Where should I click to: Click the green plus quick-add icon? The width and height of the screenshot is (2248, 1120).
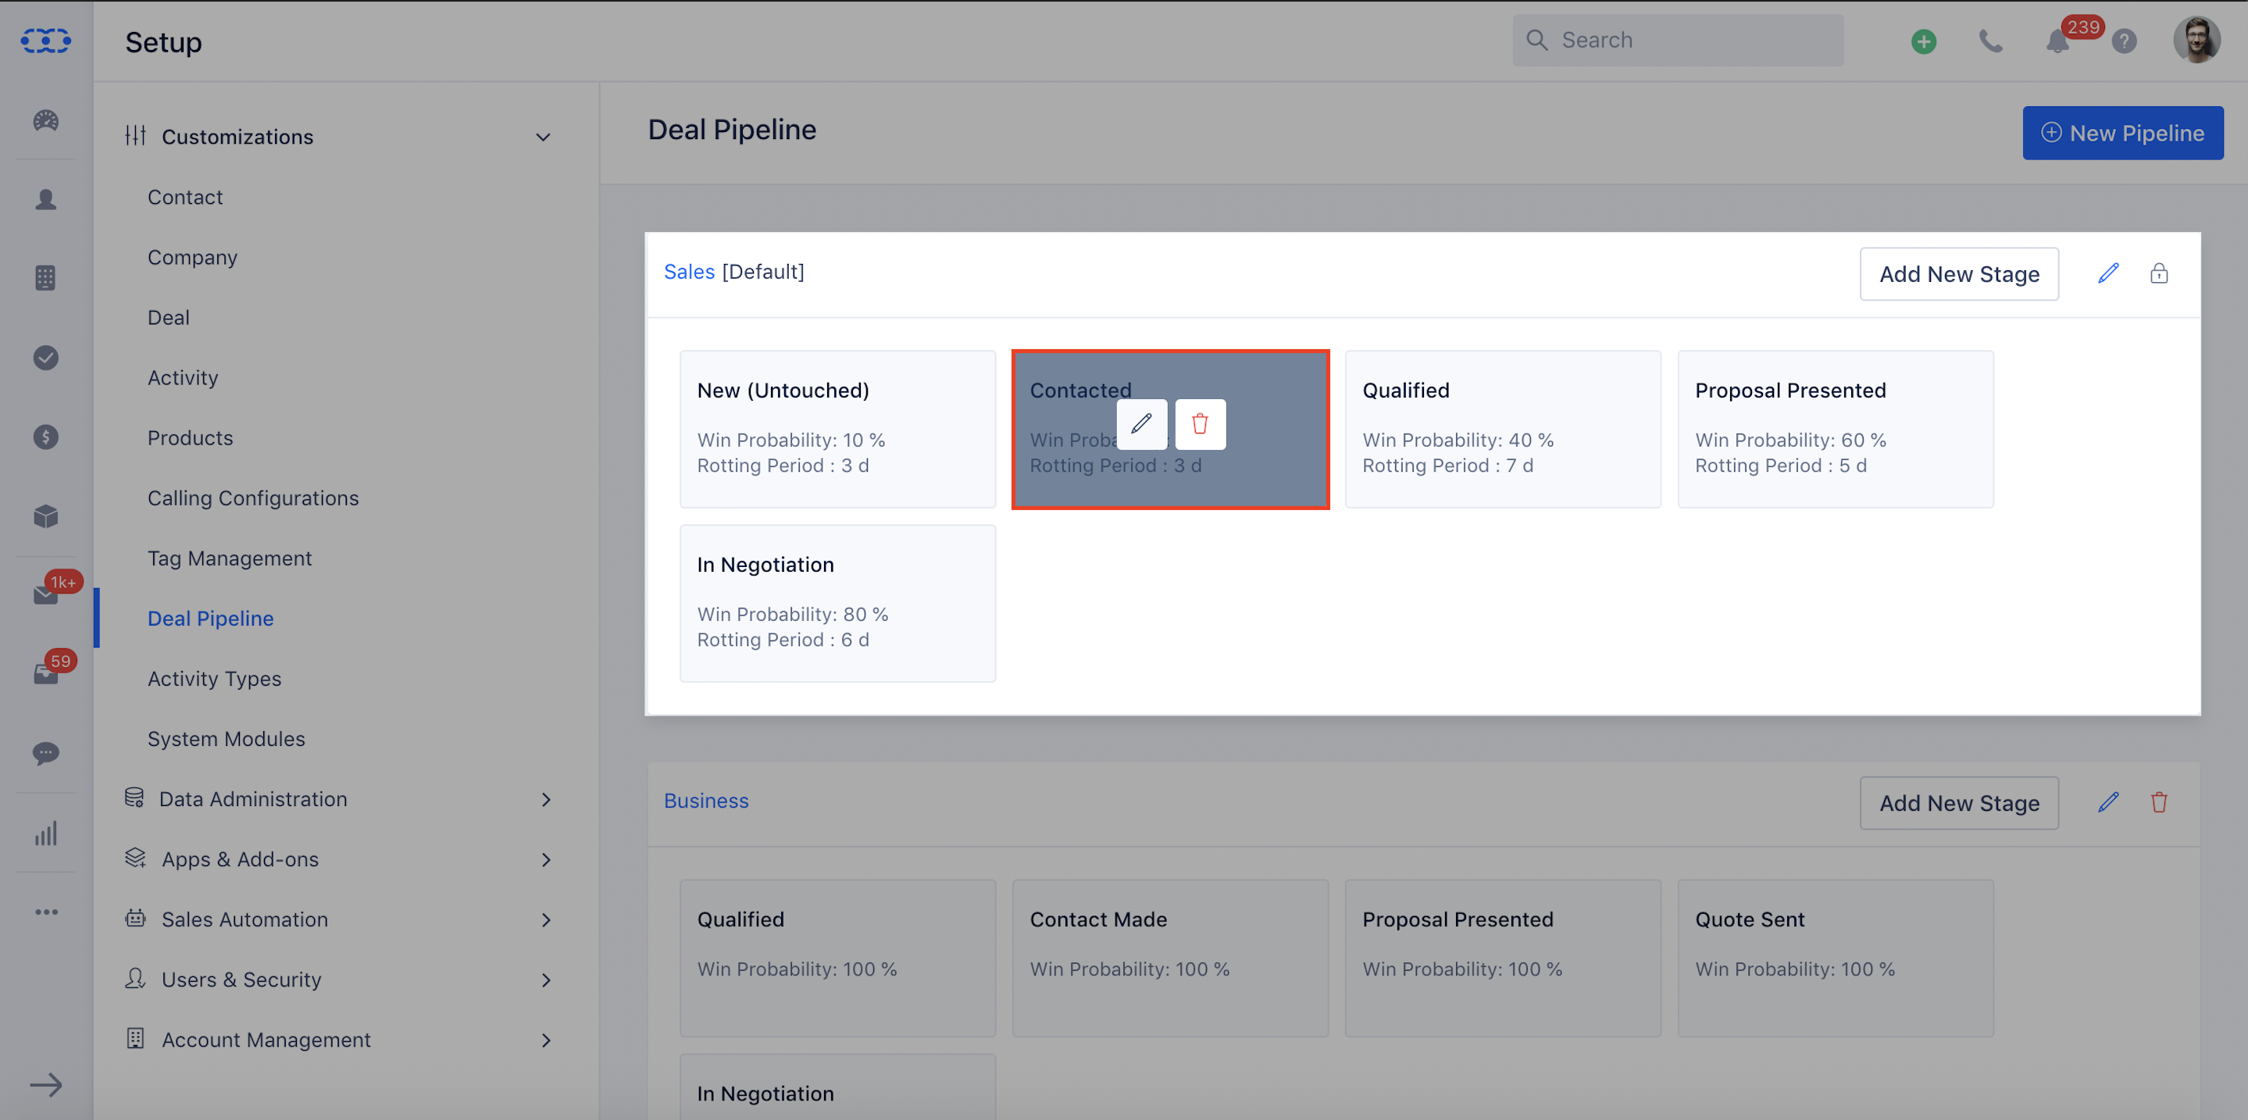[1923, 41]
